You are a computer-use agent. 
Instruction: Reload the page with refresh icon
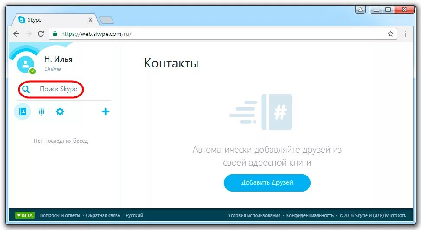pyautogui.click(x=41, y=34)
